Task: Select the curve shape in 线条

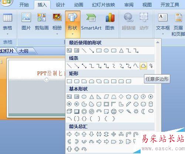Action: click(136, 66)
